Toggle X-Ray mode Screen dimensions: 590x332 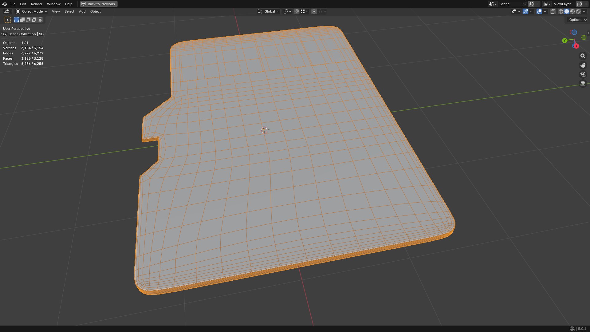tap(553, 11)
